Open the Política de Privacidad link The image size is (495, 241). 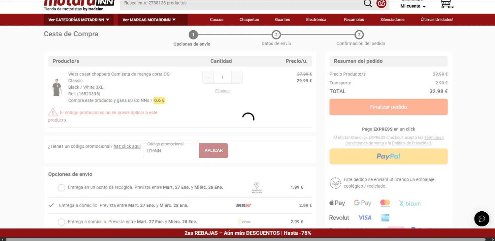(412, 143)
